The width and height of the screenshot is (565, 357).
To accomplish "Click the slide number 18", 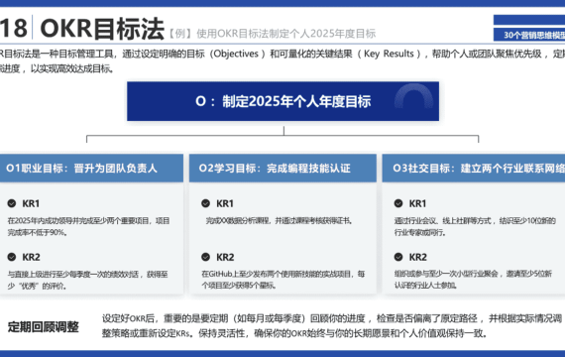I will tap(13, 29).
